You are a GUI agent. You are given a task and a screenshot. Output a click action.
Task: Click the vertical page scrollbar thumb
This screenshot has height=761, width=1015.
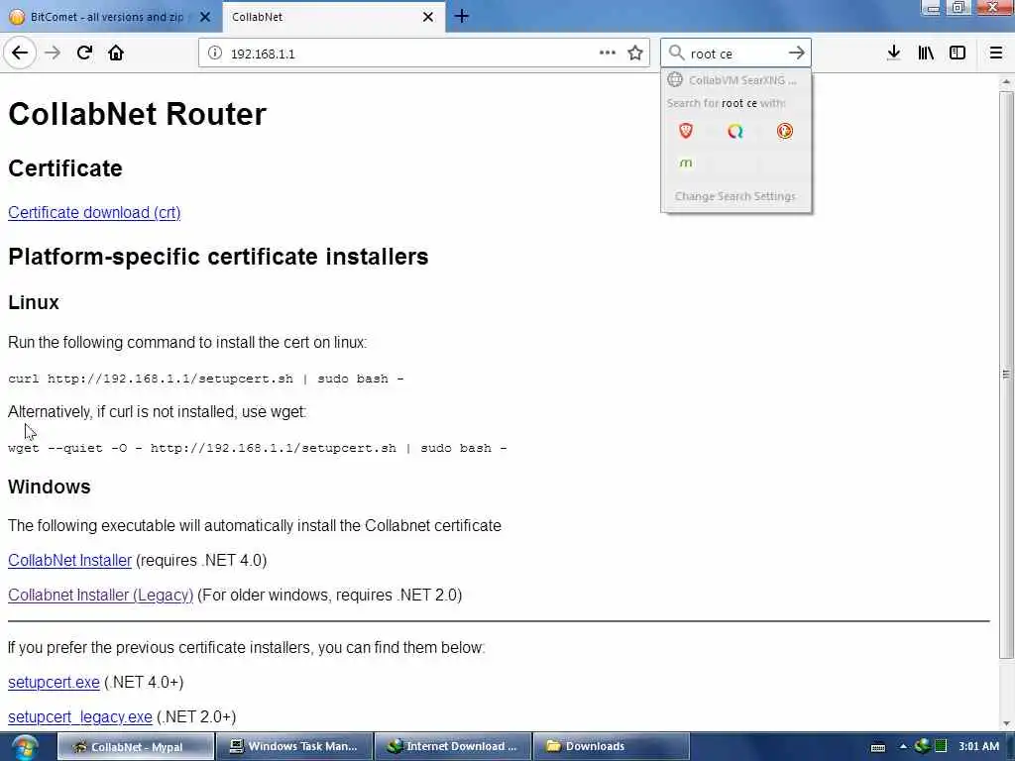[1007, 374]
